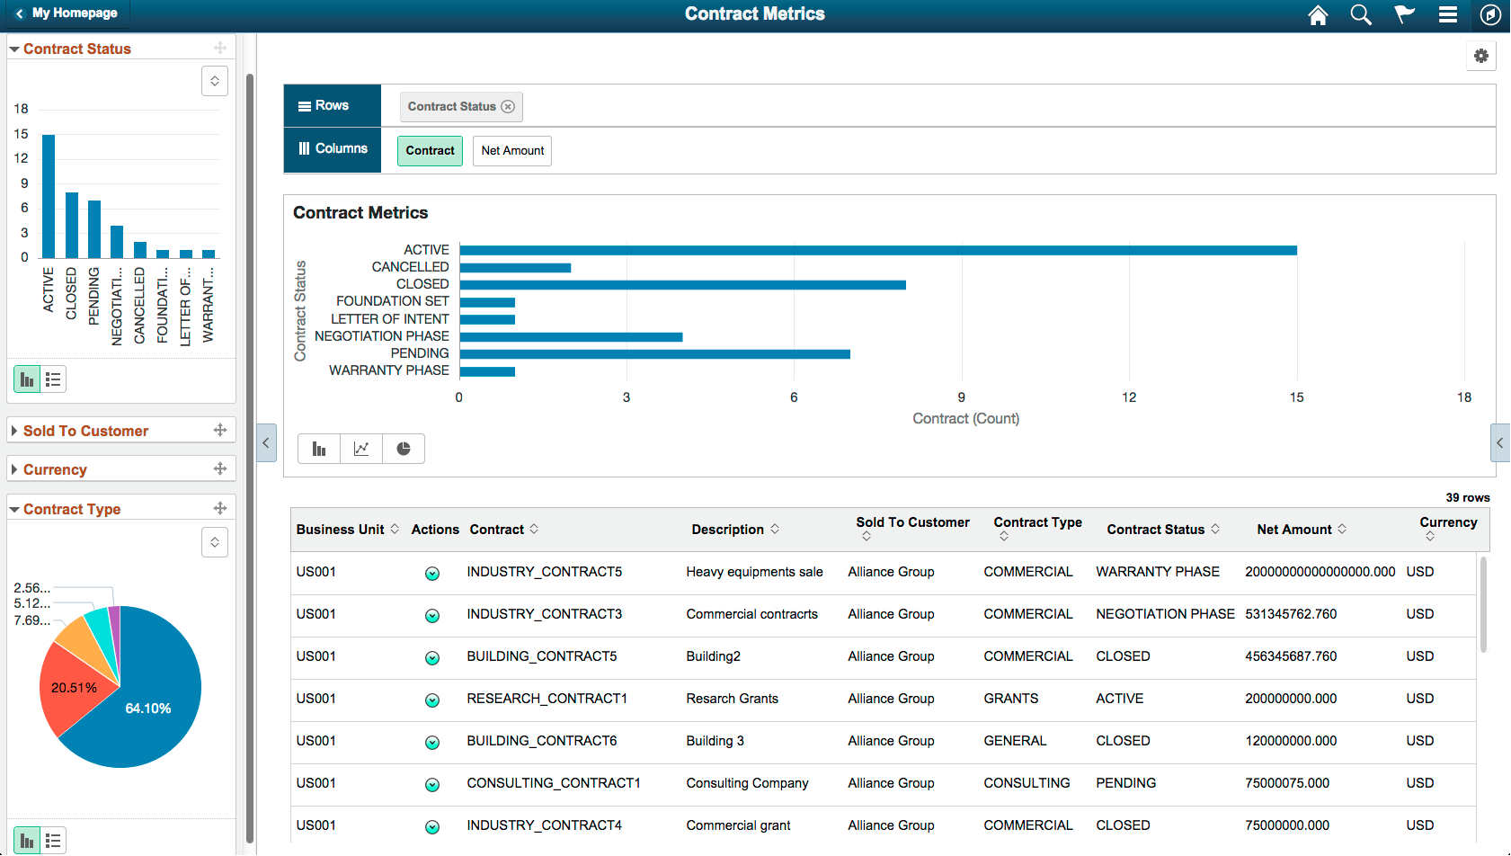1511x856 pixels.
Task: Toggle the Contract column measure
Action: point(430,151)
